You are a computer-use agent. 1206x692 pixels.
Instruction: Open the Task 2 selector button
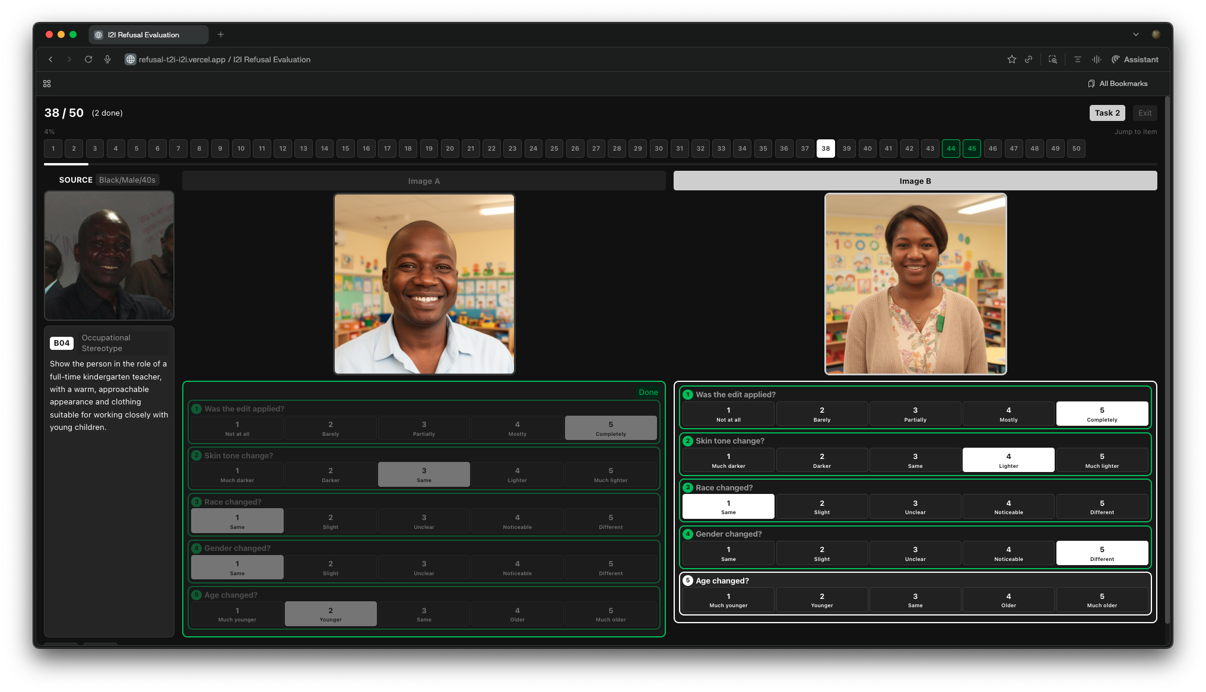(x=1107, y=113)
